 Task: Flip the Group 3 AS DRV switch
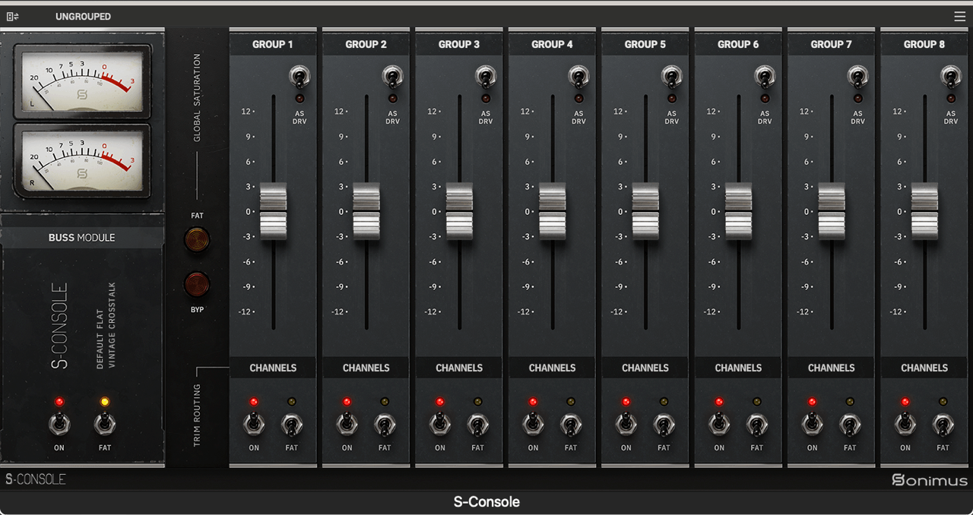click(486, 77)
